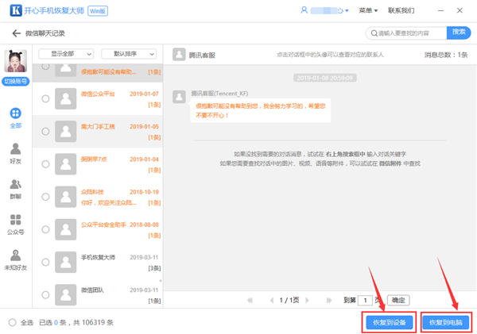
Task: Click conversation name 手机恢复大师
Action: [98, 258]
